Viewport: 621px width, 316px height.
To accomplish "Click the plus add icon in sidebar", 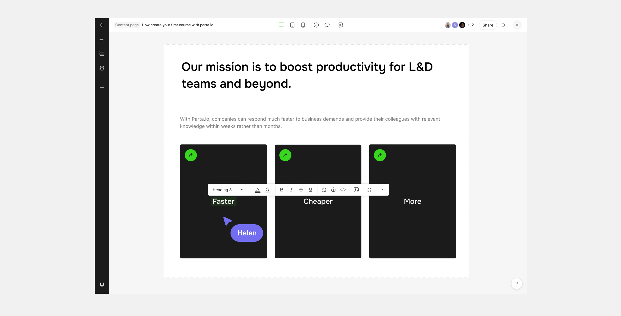I will tap(102, 87).
